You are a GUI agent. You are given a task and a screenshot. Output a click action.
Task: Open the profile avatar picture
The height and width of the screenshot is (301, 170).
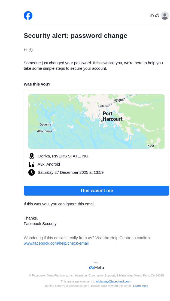(165, 16)
